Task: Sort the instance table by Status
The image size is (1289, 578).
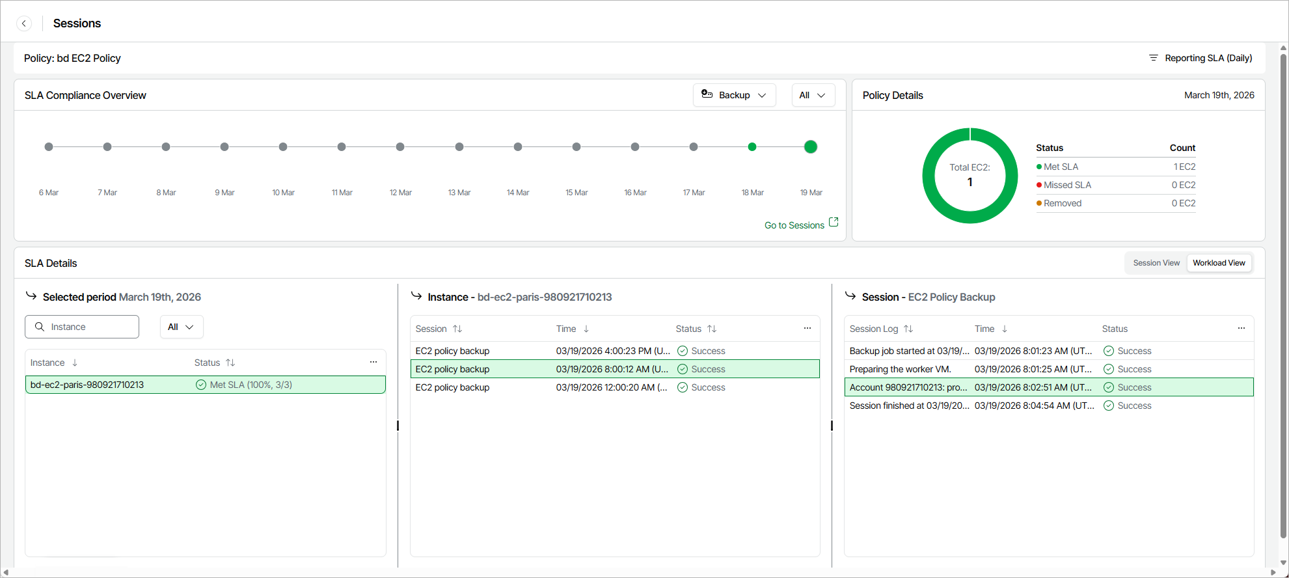Action: [230, 363]
